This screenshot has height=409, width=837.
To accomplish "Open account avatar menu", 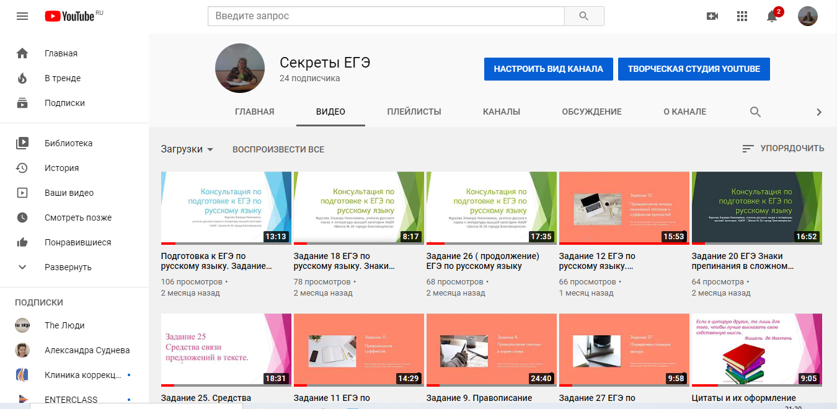I will (808, 16).
